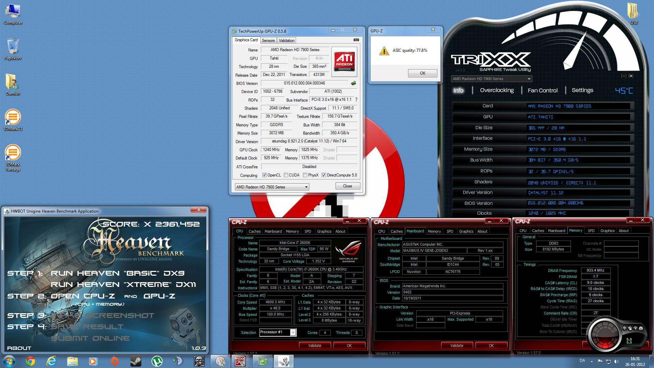Toggle the PhysX checkbox in GPU-Z
The height and width of the screenshot is (368, 654).
coord(305,175)
